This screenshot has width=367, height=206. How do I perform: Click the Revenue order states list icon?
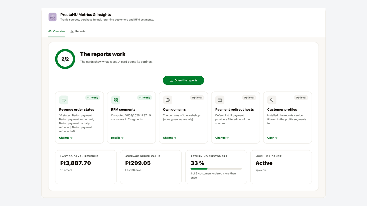tap(64, 100)
